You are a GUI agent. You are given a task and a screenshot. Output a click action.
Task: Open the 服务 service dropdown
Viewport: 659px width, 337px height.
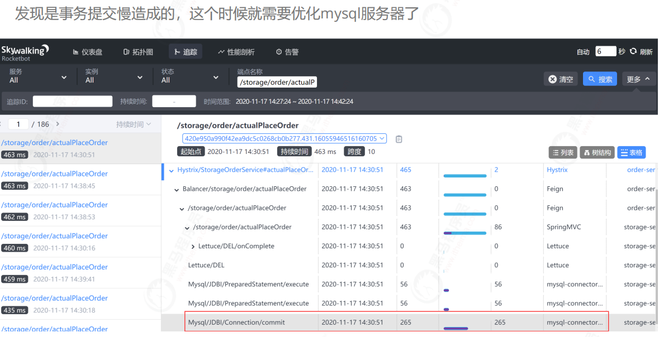(x=38, y=76)
